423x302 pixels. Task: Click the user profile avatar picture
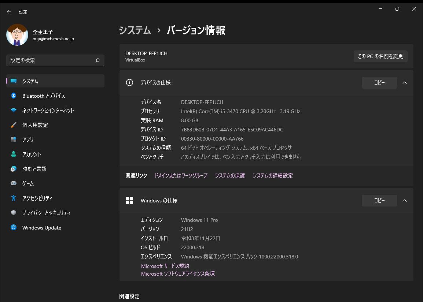pos(17,35)
